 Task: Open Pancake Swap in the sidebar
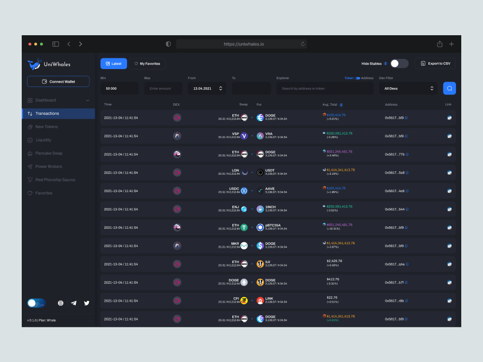pos(49,153)
